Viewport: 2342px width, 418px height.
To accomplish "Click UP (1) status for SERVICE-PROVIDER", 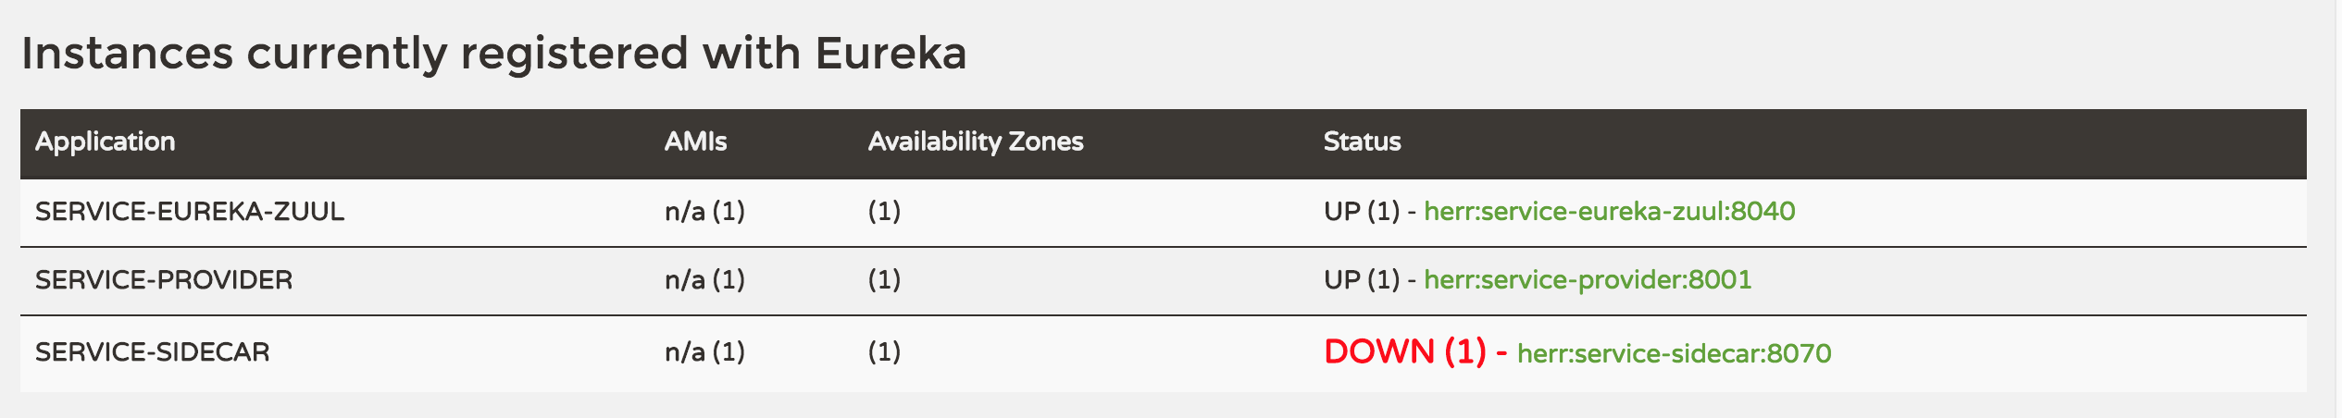I will coord(1362,280).
